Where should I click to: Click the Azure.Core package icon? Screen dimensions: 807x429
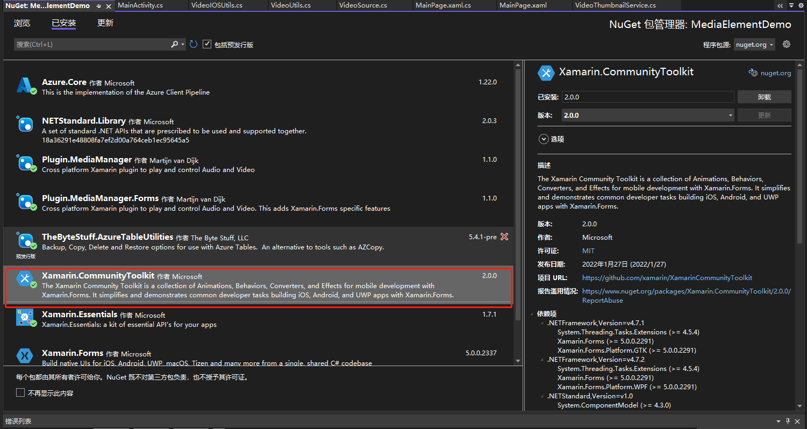(x=25, y=85)
